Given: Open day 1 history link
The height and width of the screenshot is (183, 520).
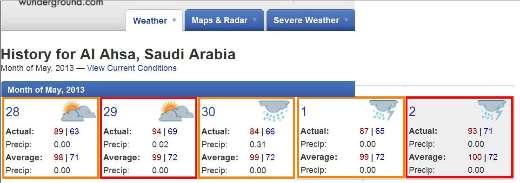Looking at the screenshot, I should (x=304, y=112).
